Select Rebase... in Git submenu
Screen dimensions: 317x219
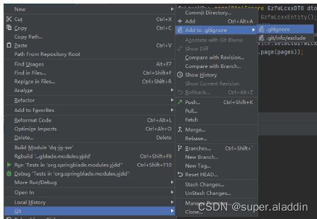pos(196,138)
